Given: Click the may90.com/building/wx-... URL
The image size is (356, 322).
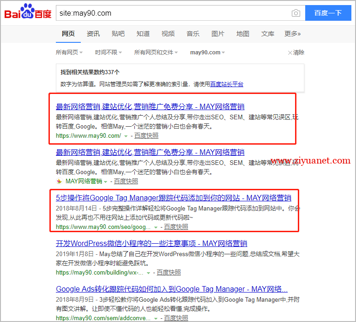Looking at the screenshot, I should pos(100,272).
